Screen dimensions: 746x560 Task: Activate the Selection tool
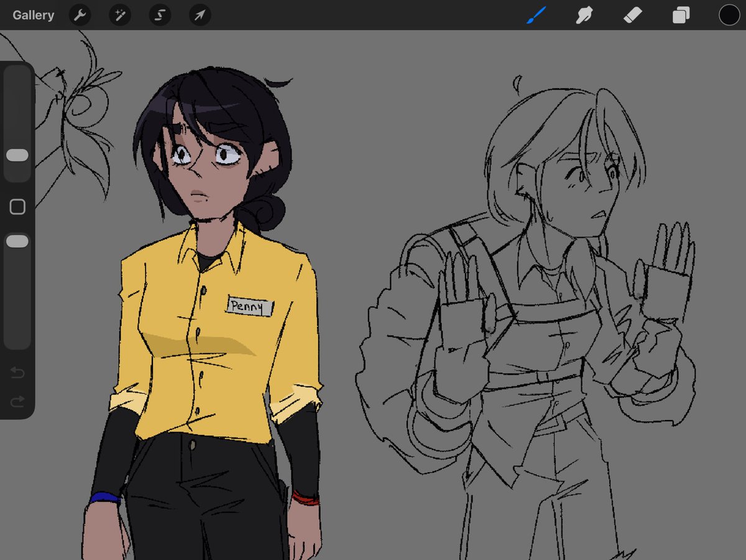pyautogui.click(x=160, y=15)
